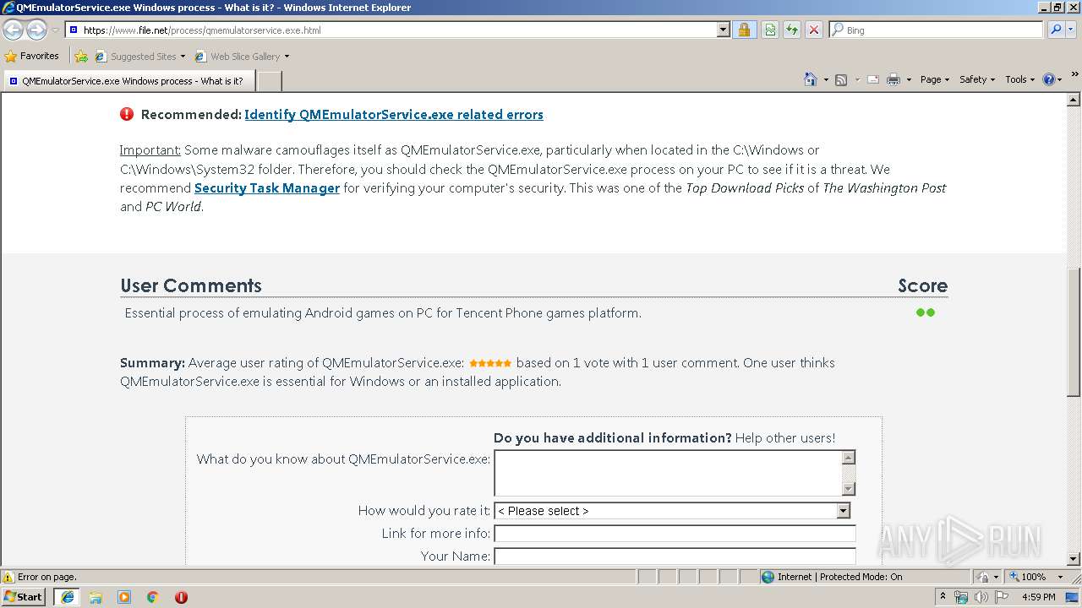
Task: Click the Error on page warning icon
Action: tap(8, 577)
